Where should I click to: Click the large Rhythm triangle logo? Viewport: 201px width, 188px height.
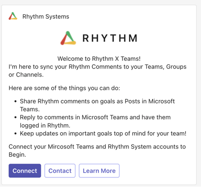point(68,38)
